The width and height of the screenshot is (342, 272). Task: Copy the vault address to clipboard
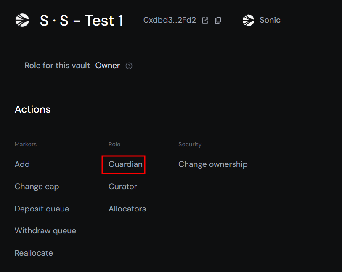click(218, 20)
